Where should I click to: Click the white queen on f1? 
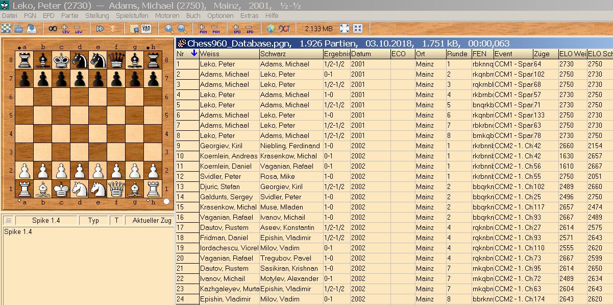[x=116, y=189]
